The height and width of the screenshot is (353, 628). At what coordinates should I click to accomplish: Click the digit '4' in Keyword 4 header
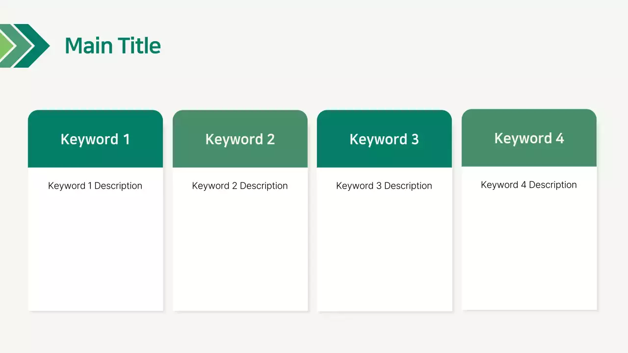[560, 138]
